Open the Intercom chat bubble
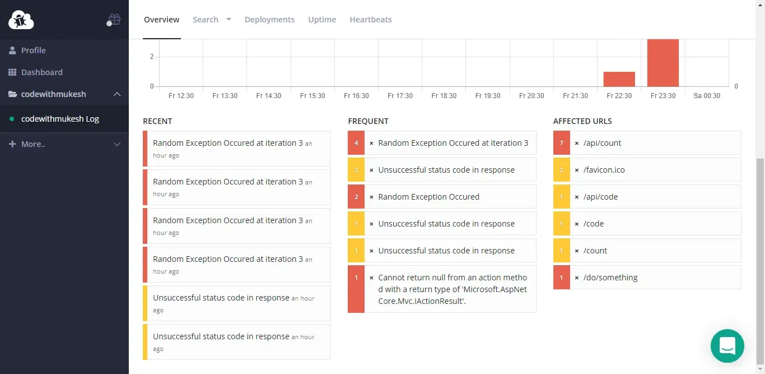765x374 pixels. (727, 346)
